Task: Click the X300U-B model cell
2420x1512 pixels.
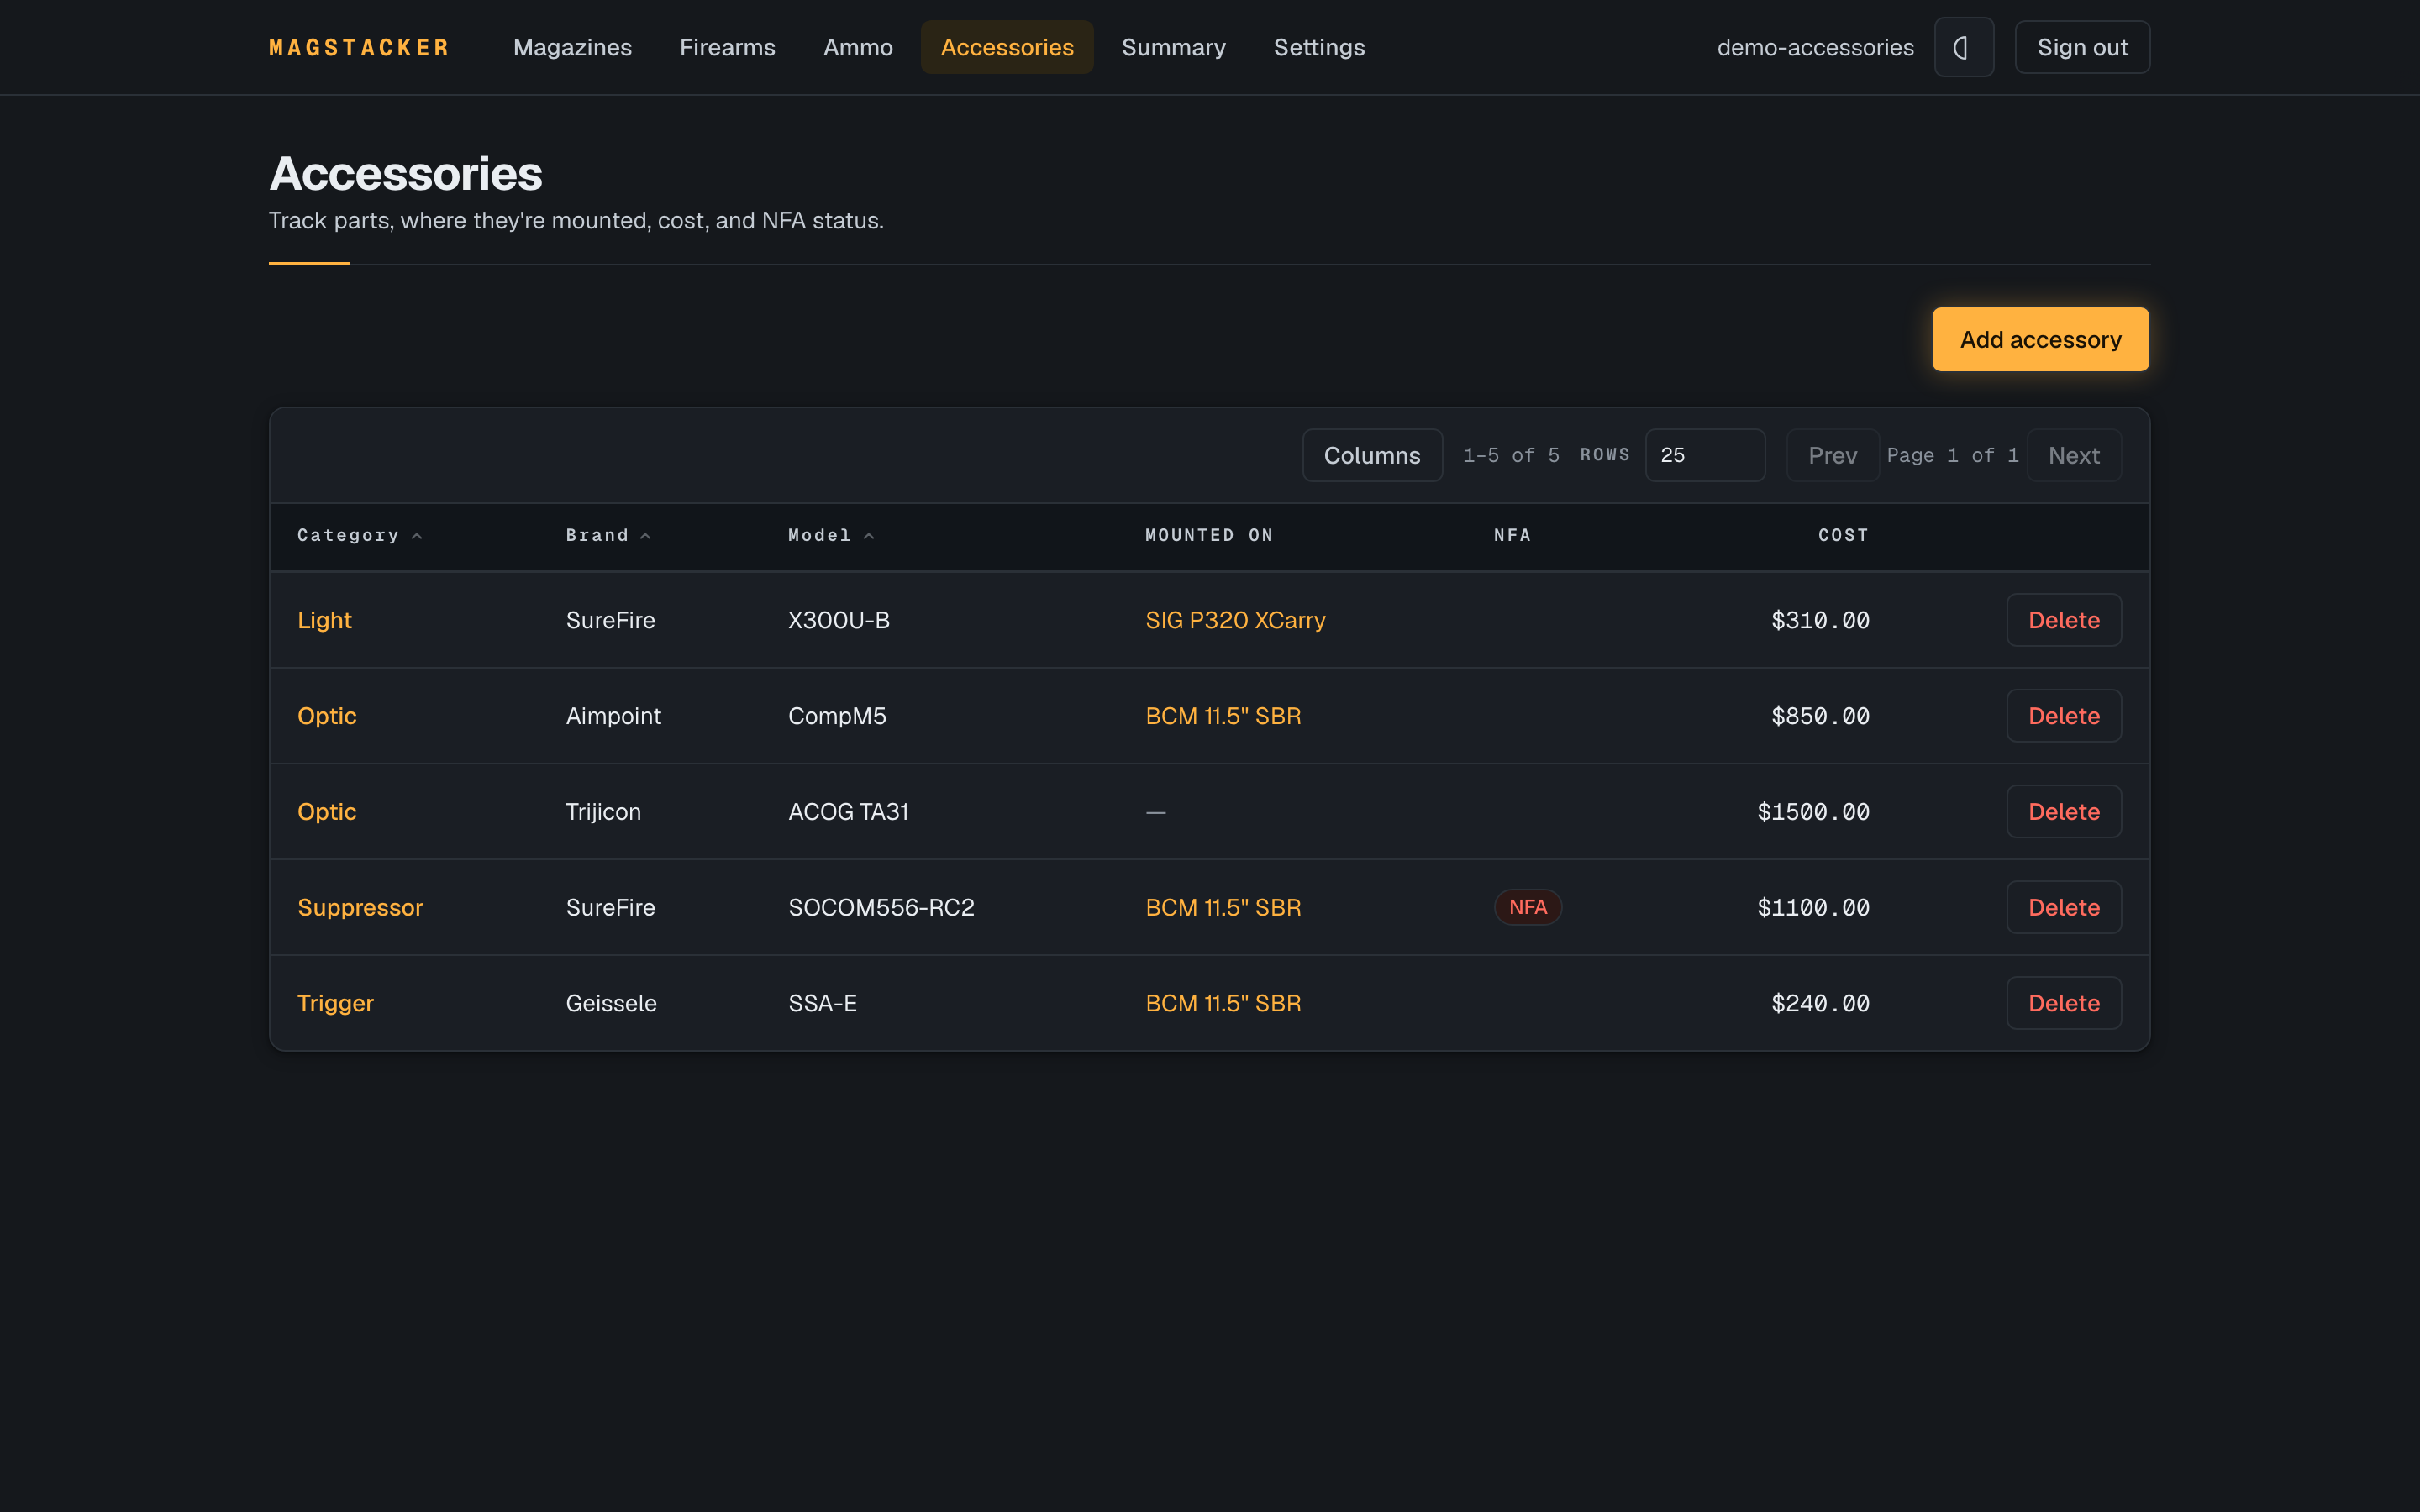Action: pos(838,620)
